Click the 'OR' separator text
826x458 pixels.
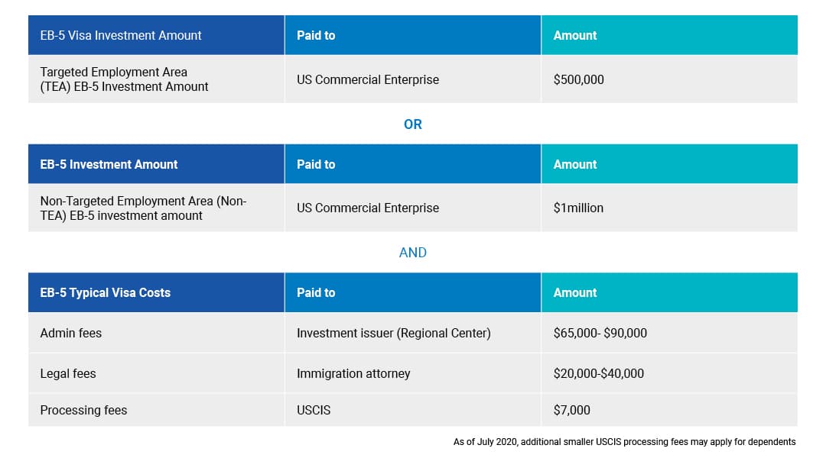(412, 124)
